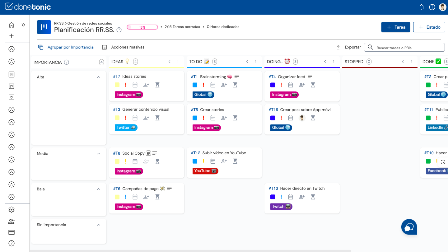Open the DOING column options menu
Image resolution: width=448 pixels, height=252 pixels.
334,62
